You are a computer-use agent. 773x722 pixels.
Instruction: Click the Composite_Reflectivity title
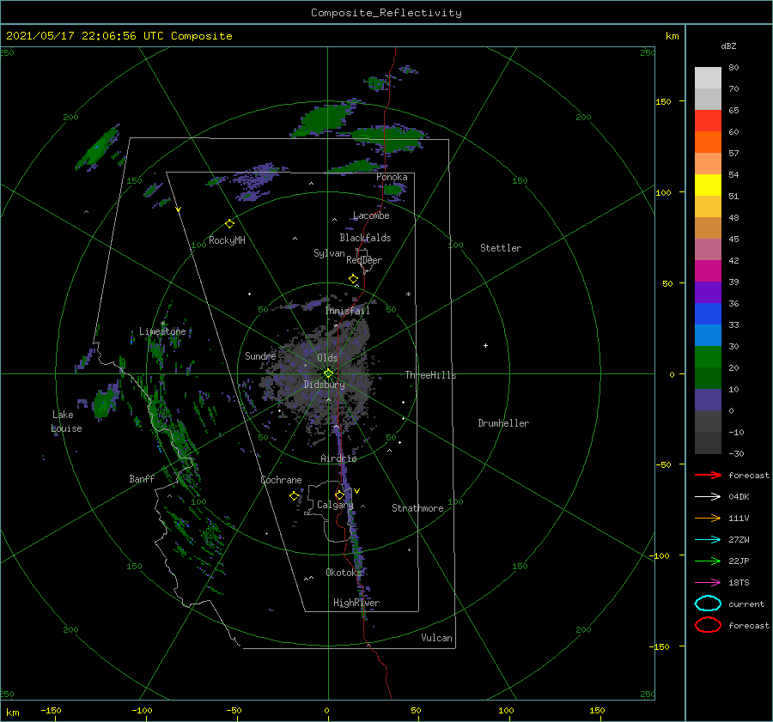click(386, 13)
